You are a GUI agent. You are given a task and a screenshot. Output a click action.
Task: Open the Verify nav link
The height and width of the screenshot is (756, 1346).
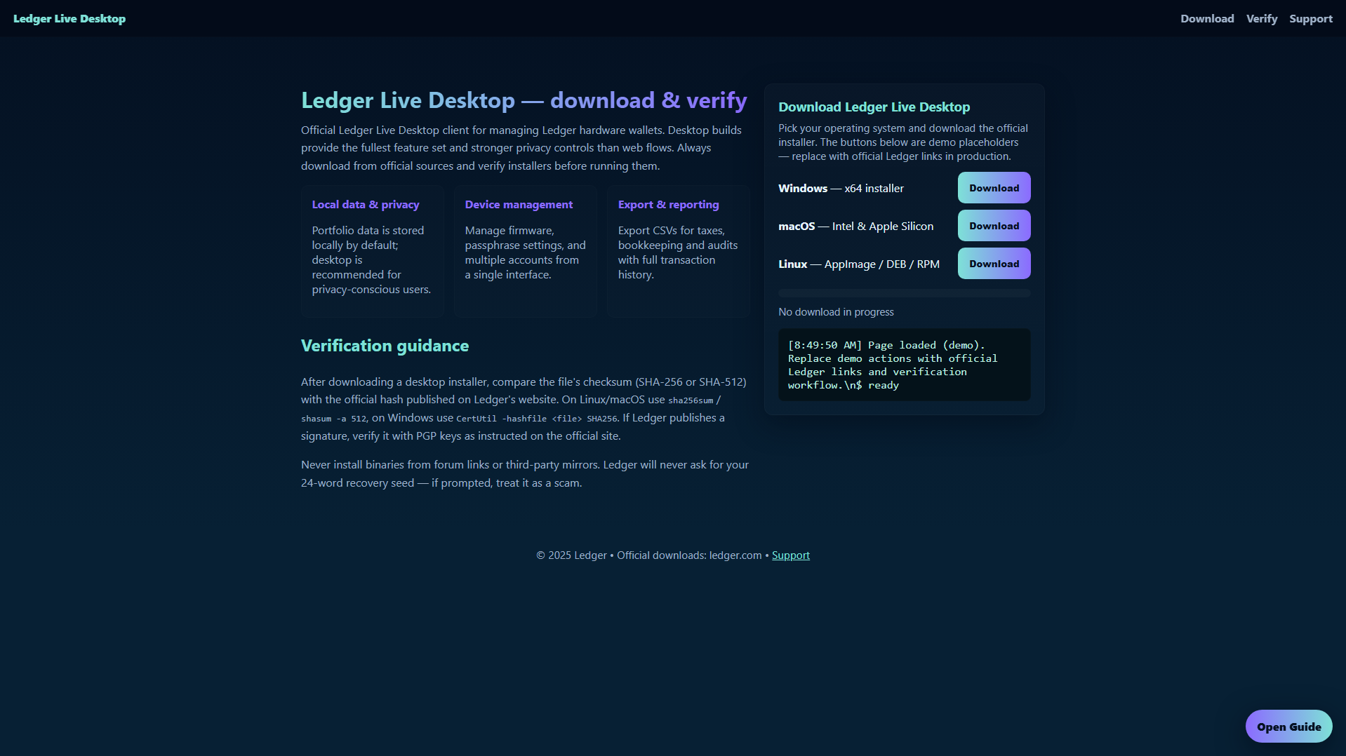[1262, 19]
